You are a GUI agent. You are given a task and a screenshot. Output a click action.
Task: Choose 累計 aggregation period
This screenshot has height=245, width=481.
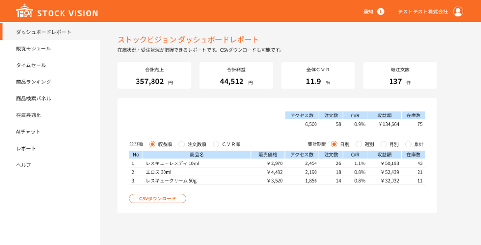(408, 144)
